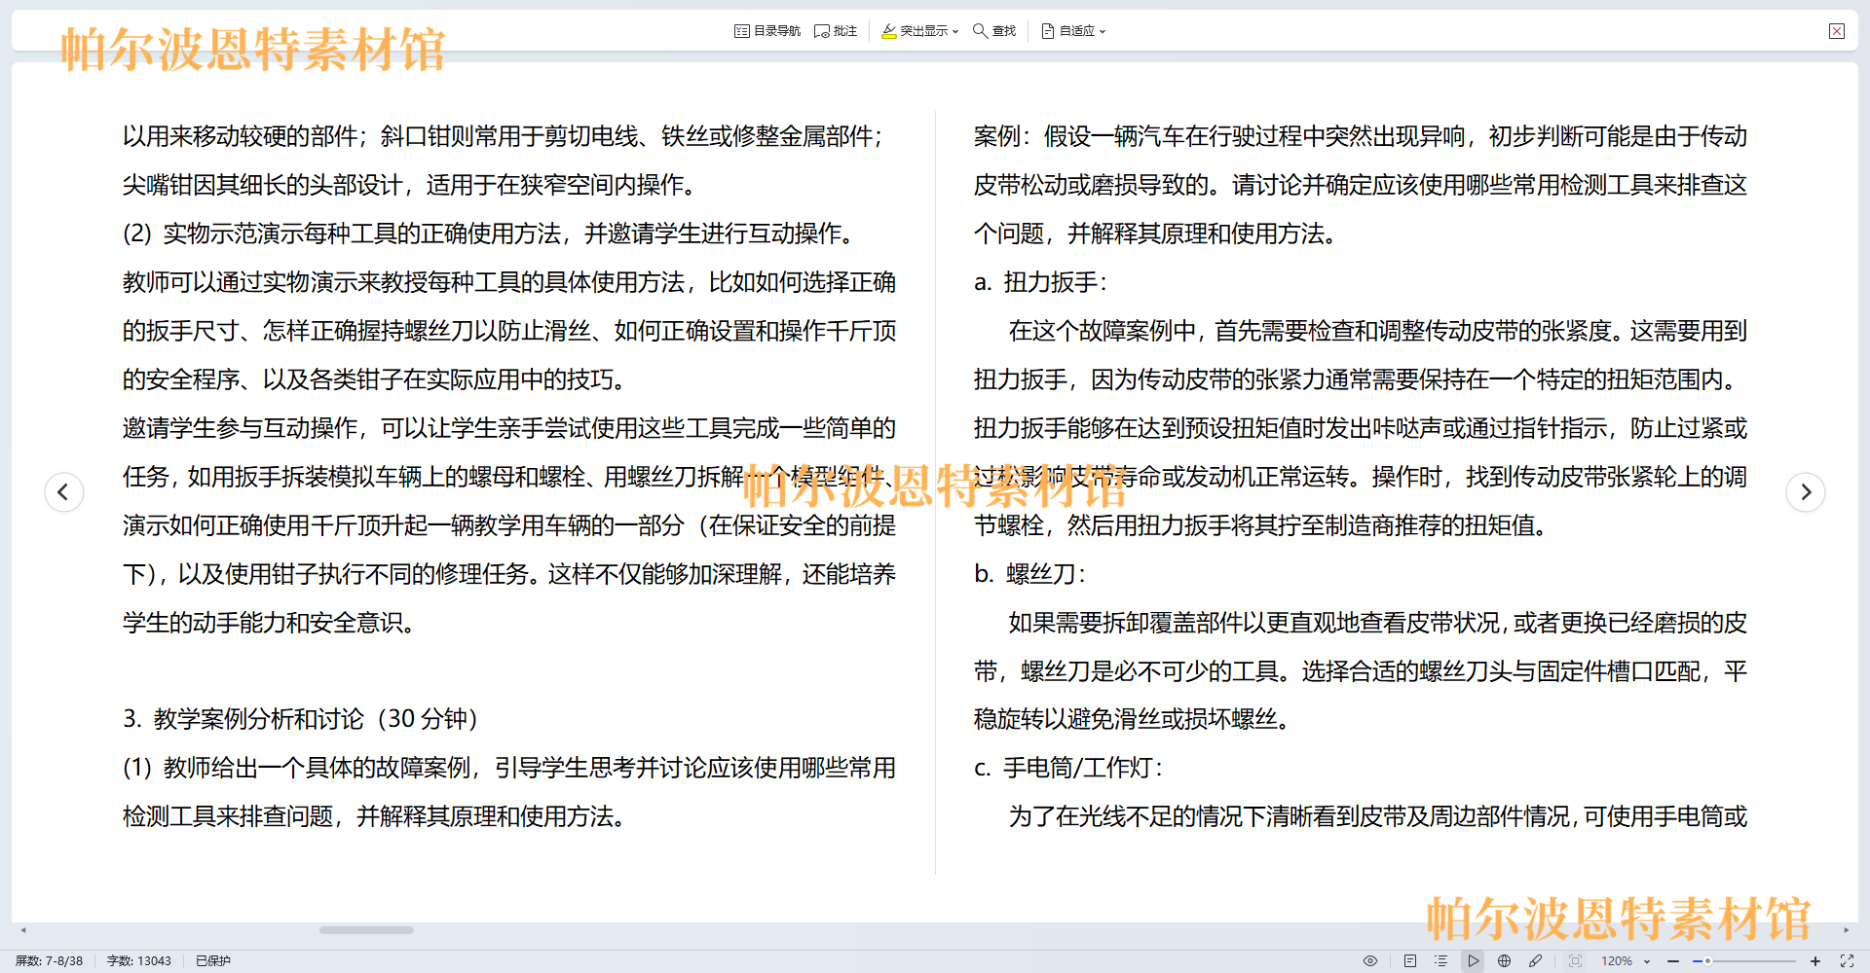Click the 突出显示 highlight button
The height and width of the screenshot is (973, 1870).
[914, 31]
